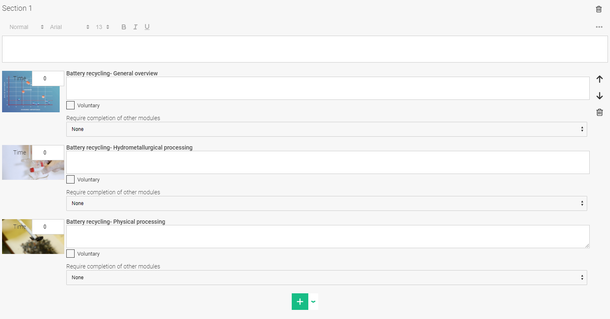Open the font size 13 dropdown

point(102,27)
